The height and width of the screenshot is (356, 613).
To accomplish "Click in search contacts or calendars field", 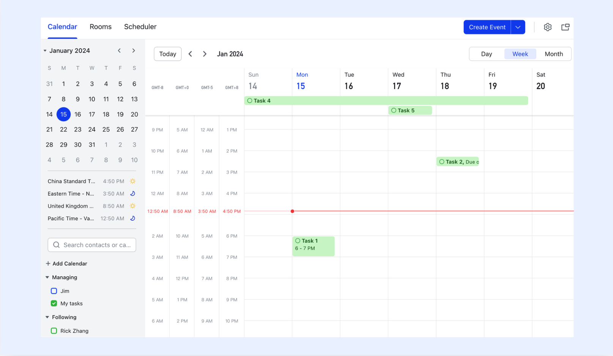I will tap(92, 245).
